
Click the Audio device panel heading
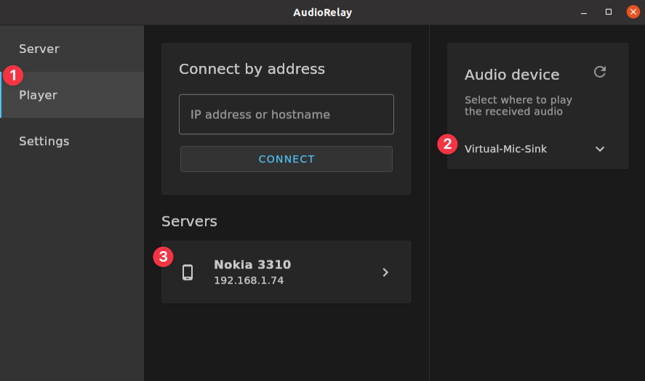[512, 75]
